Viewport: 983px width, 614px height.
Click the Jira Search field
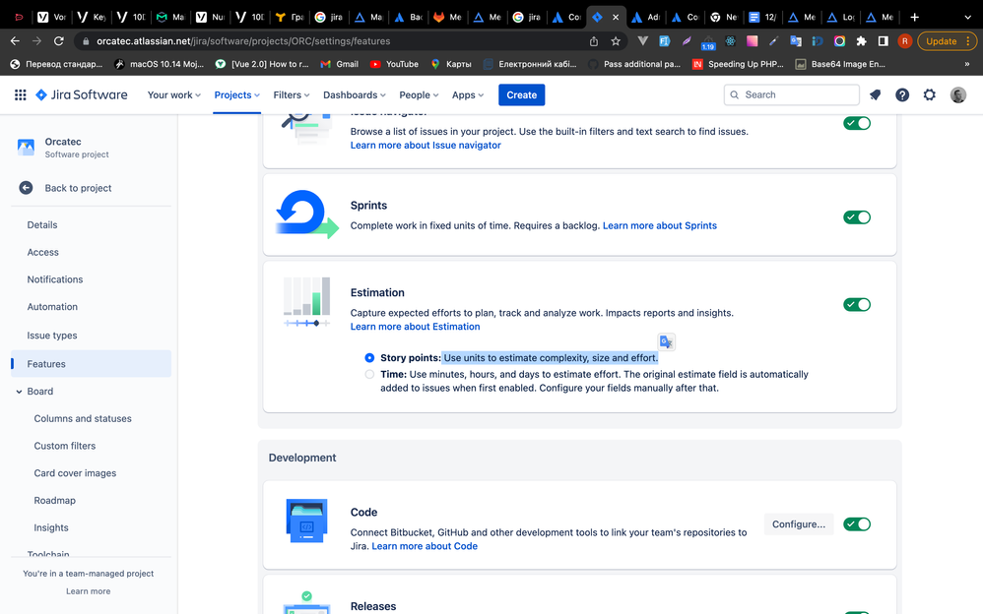pyautogui.click(x=791, y=94)
